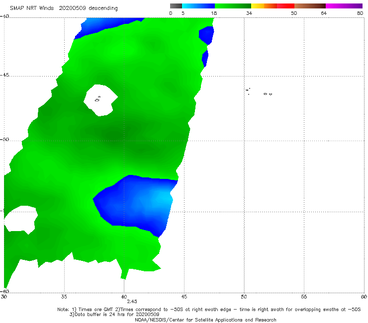368x323 pixels.
Task: Click the color bar label '64'
Action: tap(324, 13)
